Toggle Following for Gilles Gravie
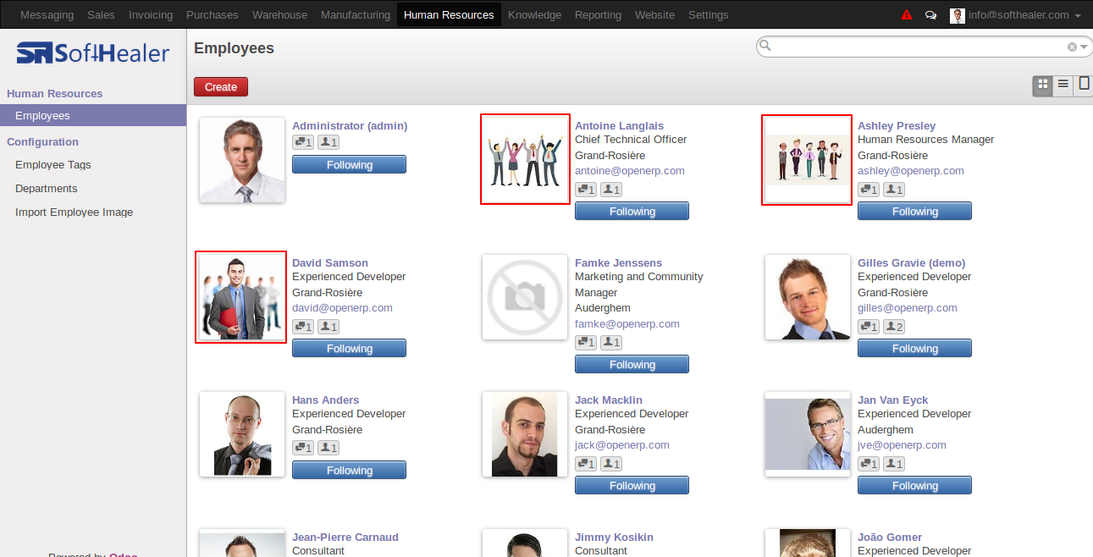The height and width of the screenshot is (557, 1093). coord(914,349)
